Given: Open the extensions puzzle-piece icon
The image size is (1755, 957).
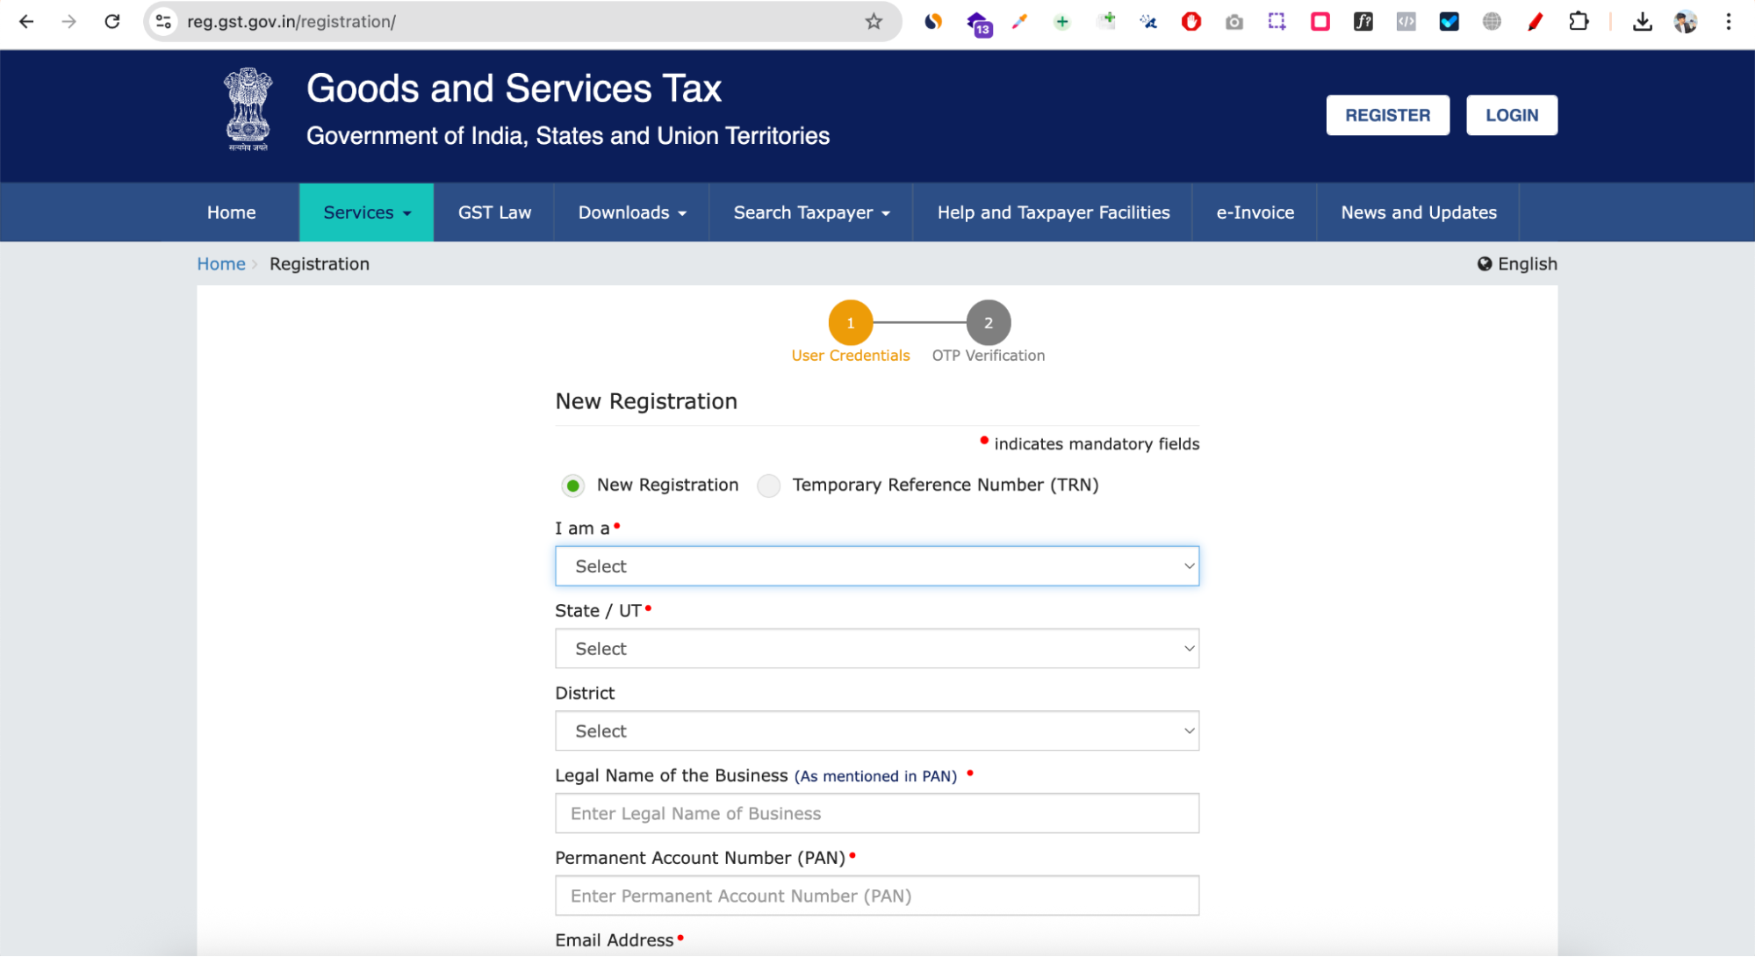Looking at the screenshot, I should tap(1579, 21).
